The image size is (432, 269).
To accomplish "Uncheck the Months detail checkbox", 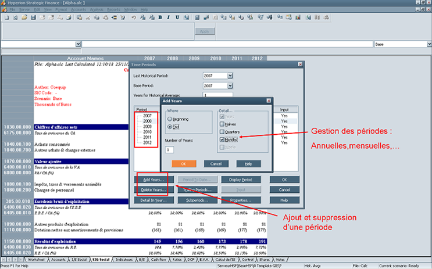I will [222, 139].
